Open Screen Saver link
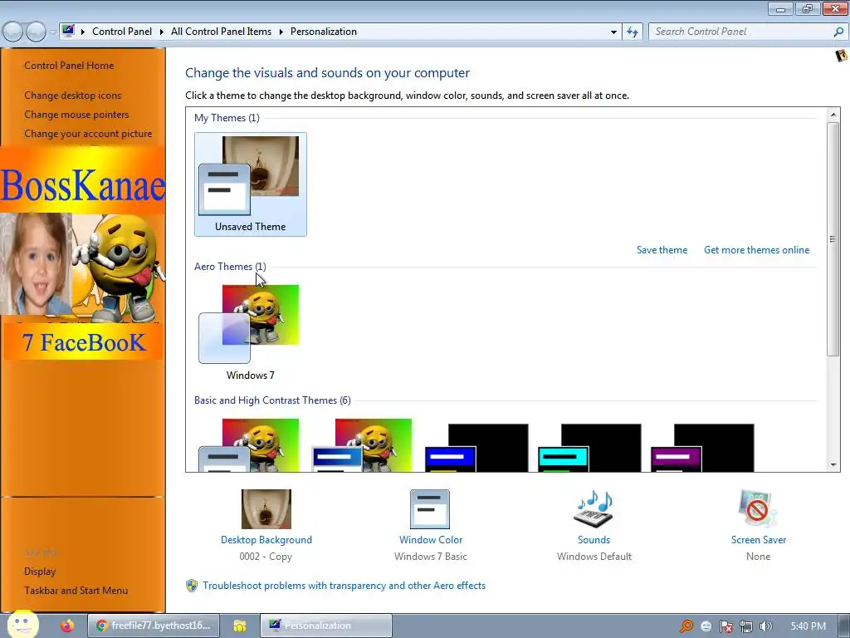The image size is (850, 638). tap(759, 540)
